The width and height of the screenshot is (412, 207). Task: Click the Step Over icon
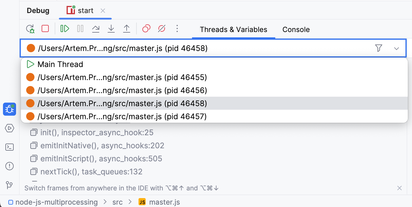(x=95, y=28)
